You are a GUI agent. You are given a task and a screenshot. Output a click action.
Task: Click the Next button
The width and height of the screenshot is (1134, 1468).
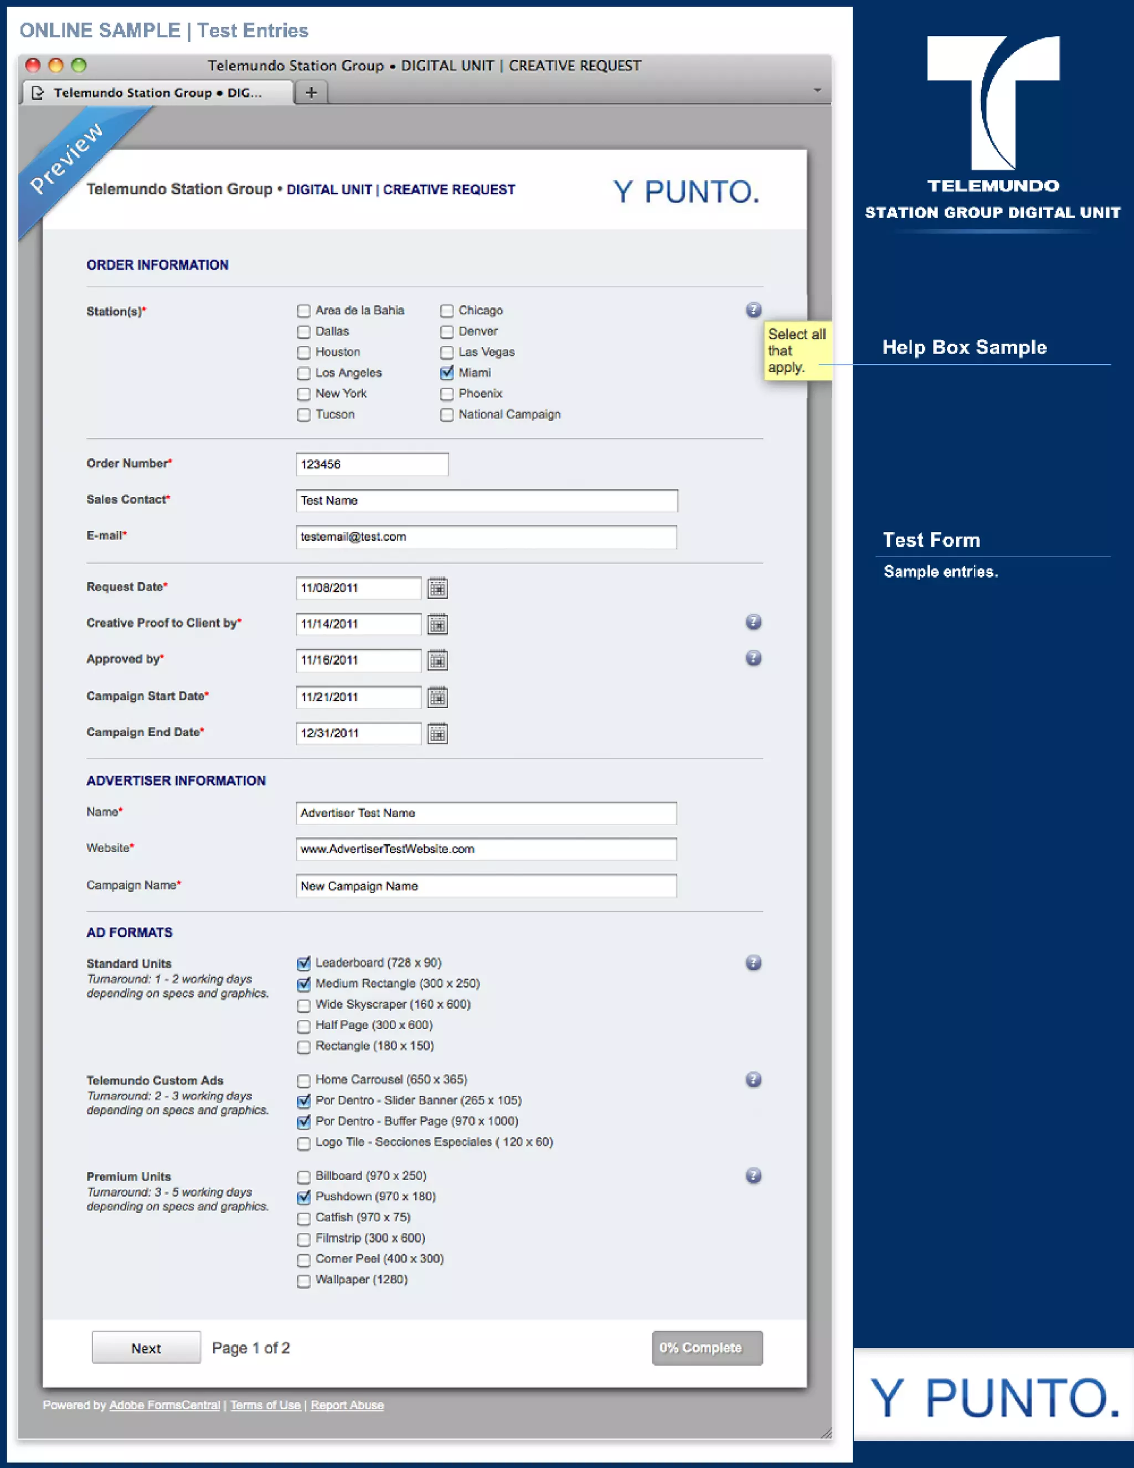[x=146, y=1348]
